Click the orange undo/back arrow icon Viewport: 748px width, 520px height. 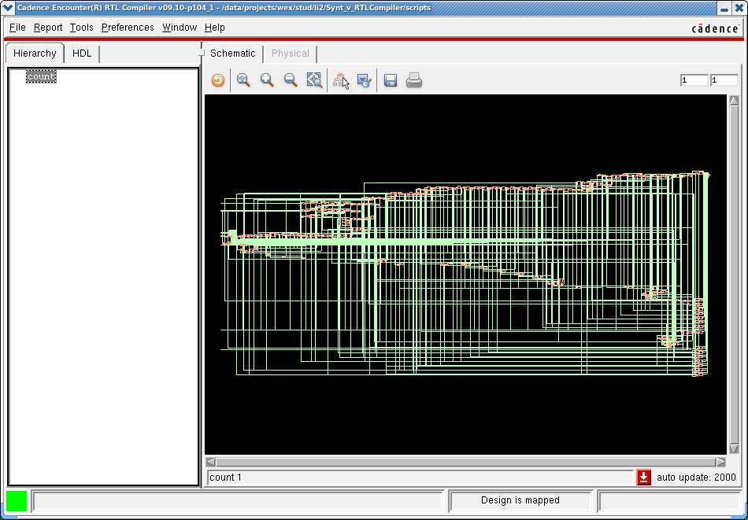click(x=218, y=80)
